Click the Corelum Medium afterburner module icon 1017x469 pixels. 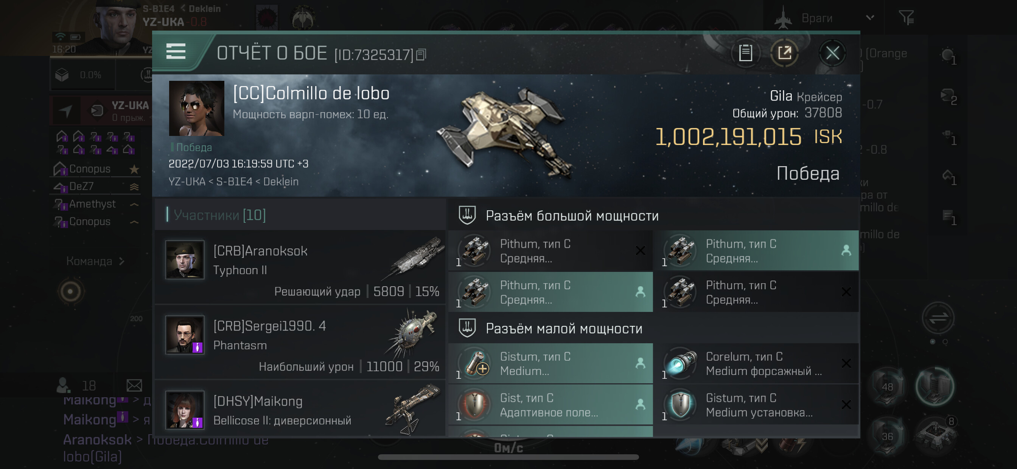[681, 363]
